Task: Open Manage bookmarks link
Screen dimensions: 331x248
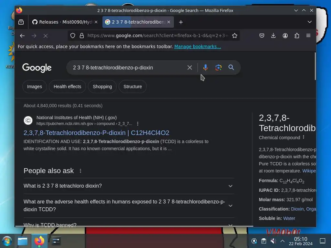Action: point(198,46)
